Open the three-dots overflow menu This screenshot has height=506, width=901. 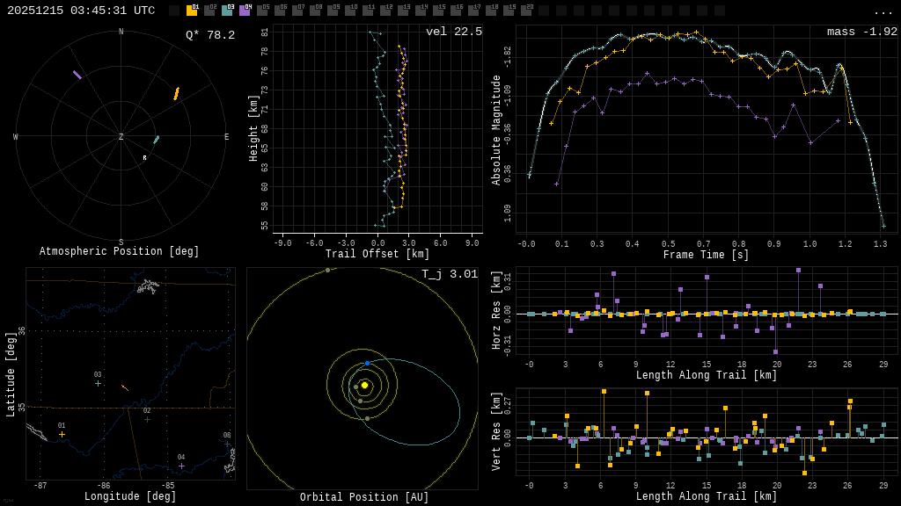pyautogui.click(x=883, y=12)
